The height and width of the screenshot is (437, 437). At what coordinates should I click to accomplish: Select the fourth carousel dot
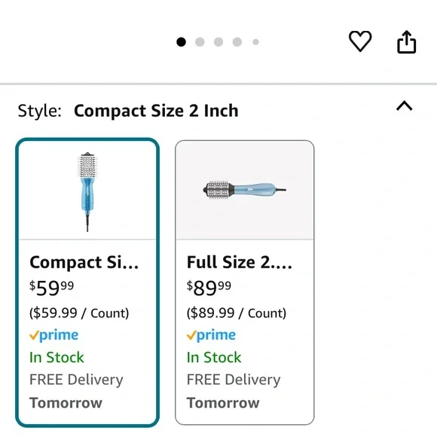click(237, 42)
